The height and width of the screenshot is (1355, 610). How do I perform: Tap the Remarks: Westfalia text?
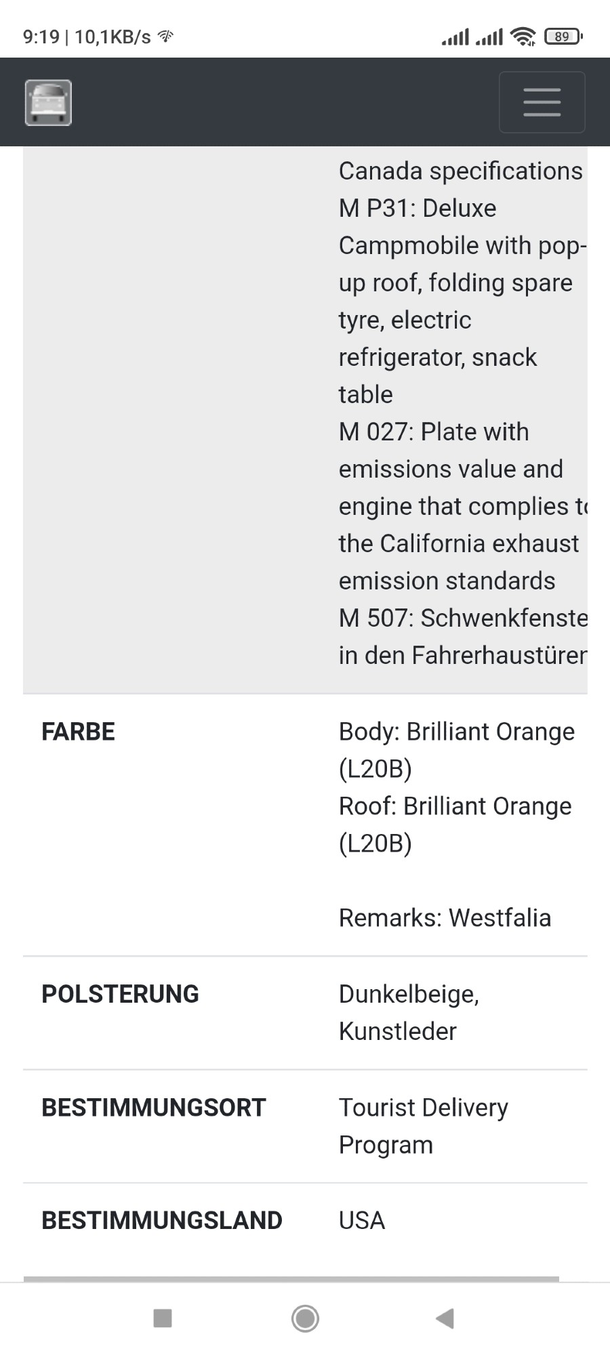coord(445,918)
